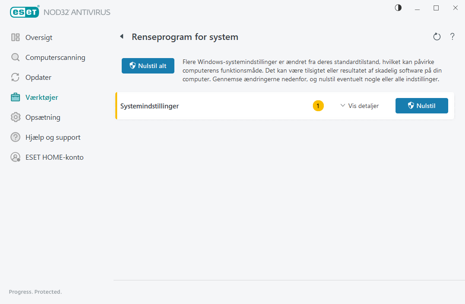This screenshot has width=465, height=304.
Task: Click the Opdater sync arrows icon
Action: tap(15, 77)
